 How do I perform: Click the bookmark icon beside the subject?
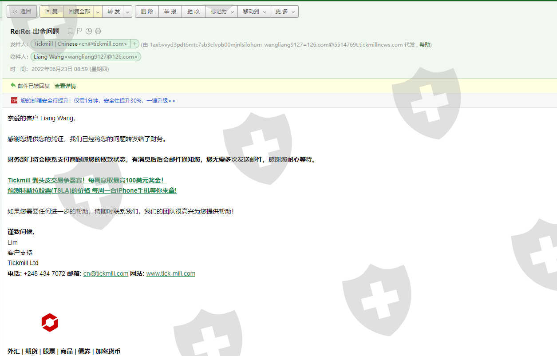point(70,31)
